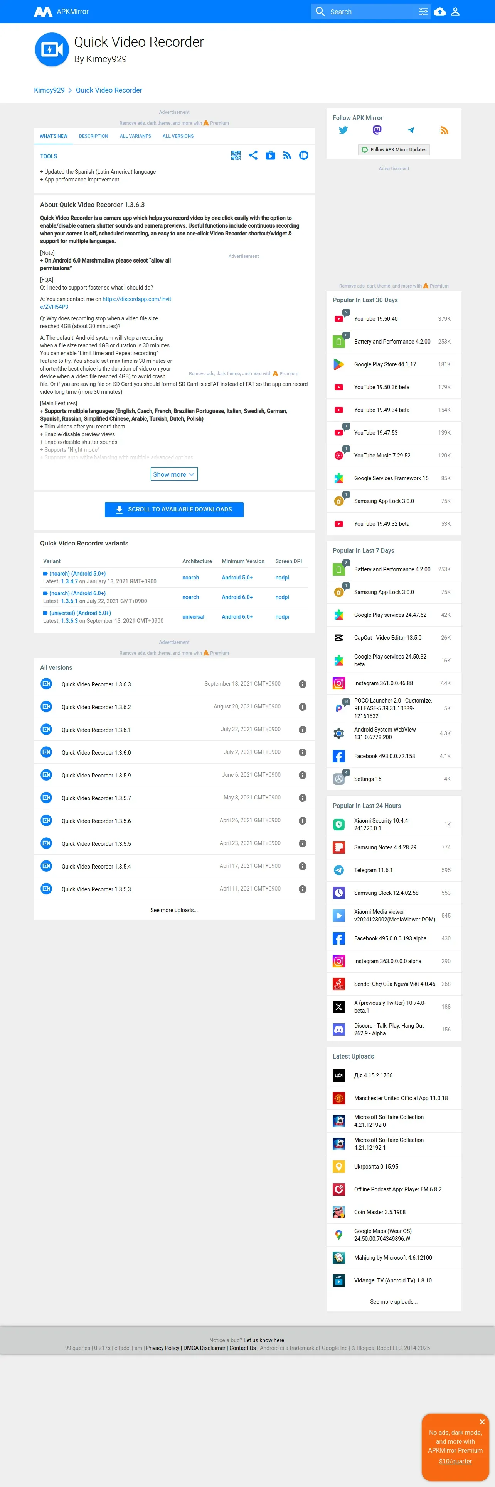Click the YouTube Music 7.29.52 icon
Image resolution: width=495 pixels, height=1487 pixels.
click(339, 456)
